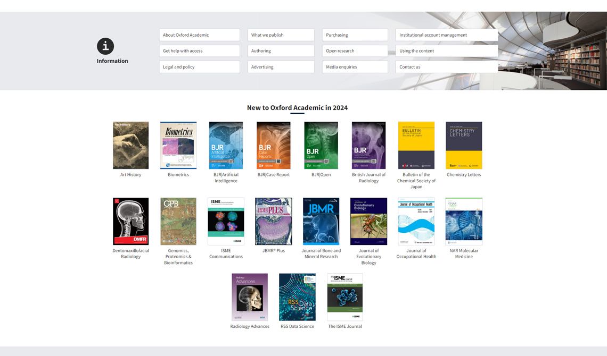Follow the Chemistry Letters title link
This screenshot has width=607, height=356.
(464, 174)
